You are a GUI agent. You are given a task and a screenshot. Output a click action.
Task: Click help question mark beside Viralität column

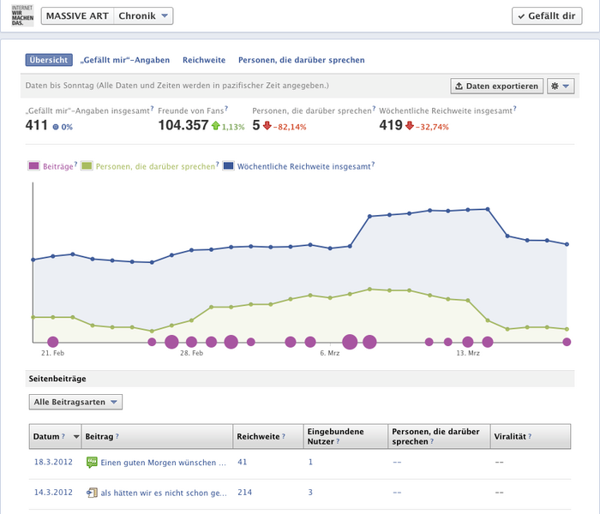pos(530,437)
